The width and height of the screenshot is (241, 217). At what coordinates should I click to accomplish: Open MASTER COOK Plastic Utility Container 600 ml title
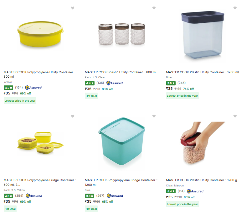point(120,72)
